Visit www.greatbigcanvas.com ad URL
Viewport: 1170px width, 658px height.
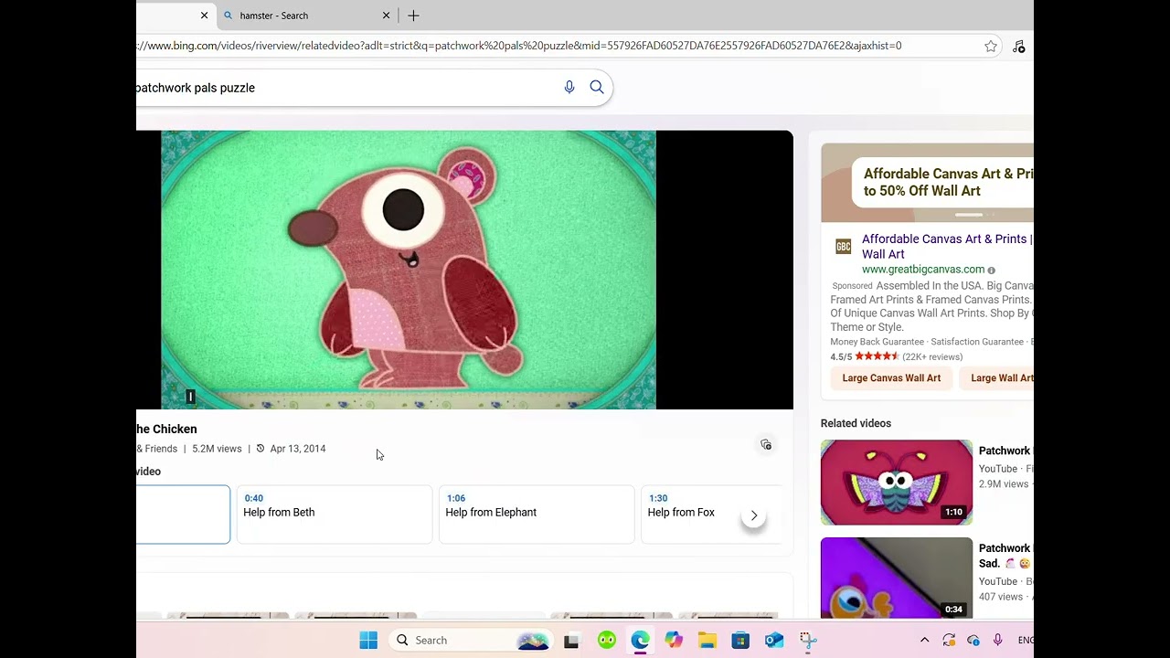(x=923, y=270)
